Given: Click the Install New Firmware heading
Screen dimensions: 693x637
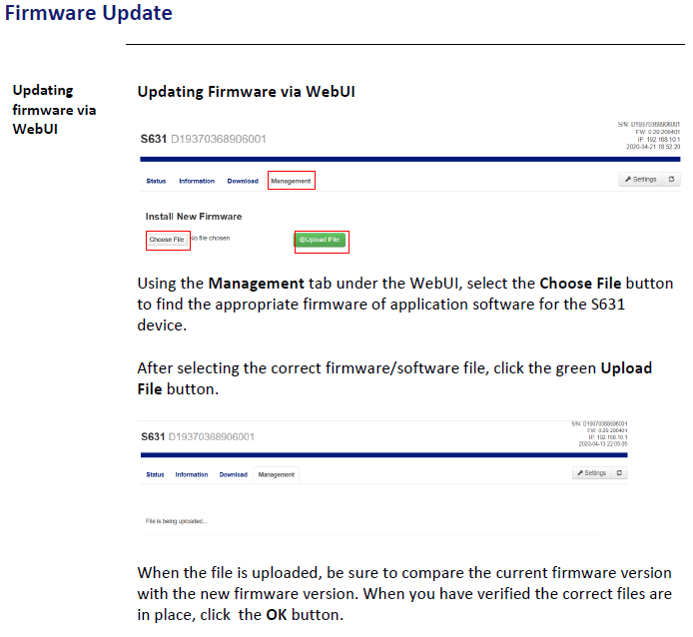Looking at the screenshot, I should [x=194, y=216].
